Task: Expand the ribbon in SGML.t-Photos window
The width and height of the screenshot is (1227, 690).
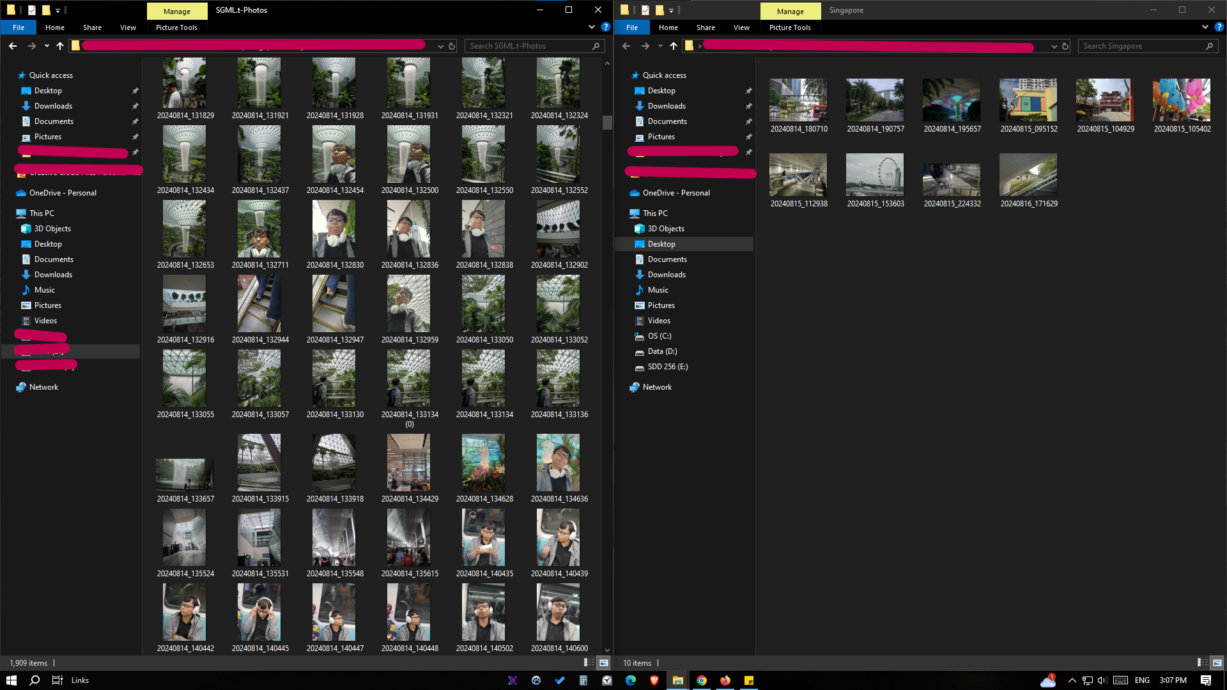Action: click(591, 27)
